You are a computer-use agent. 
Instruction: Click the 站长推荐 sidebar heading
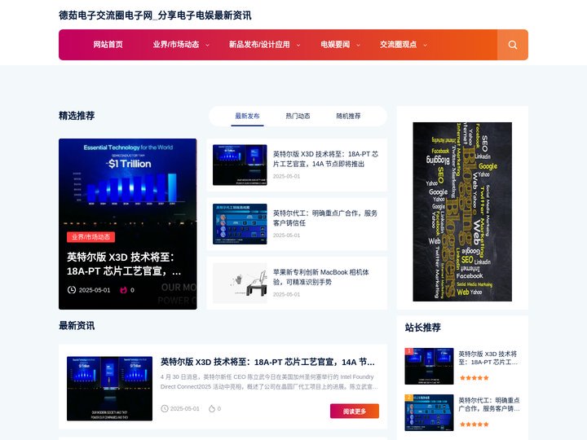(422, 328)
